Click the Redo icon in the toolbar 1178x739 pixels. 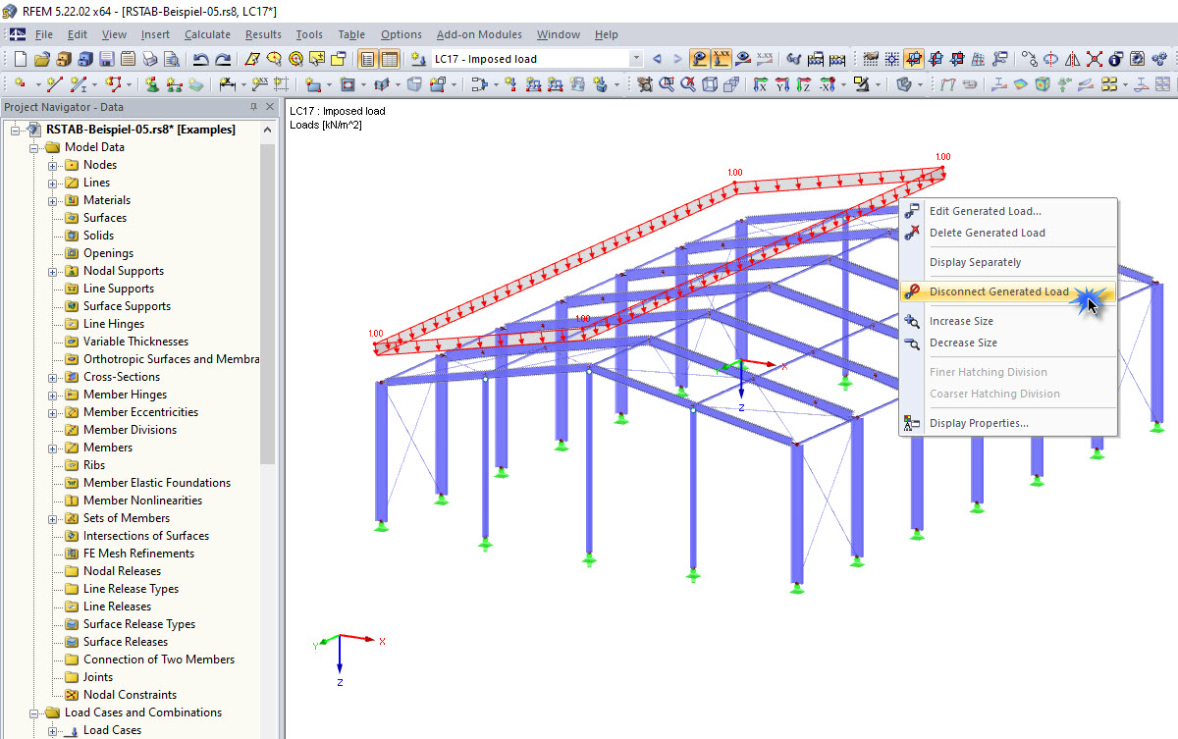pyautogui.click(x=223, y=58)
